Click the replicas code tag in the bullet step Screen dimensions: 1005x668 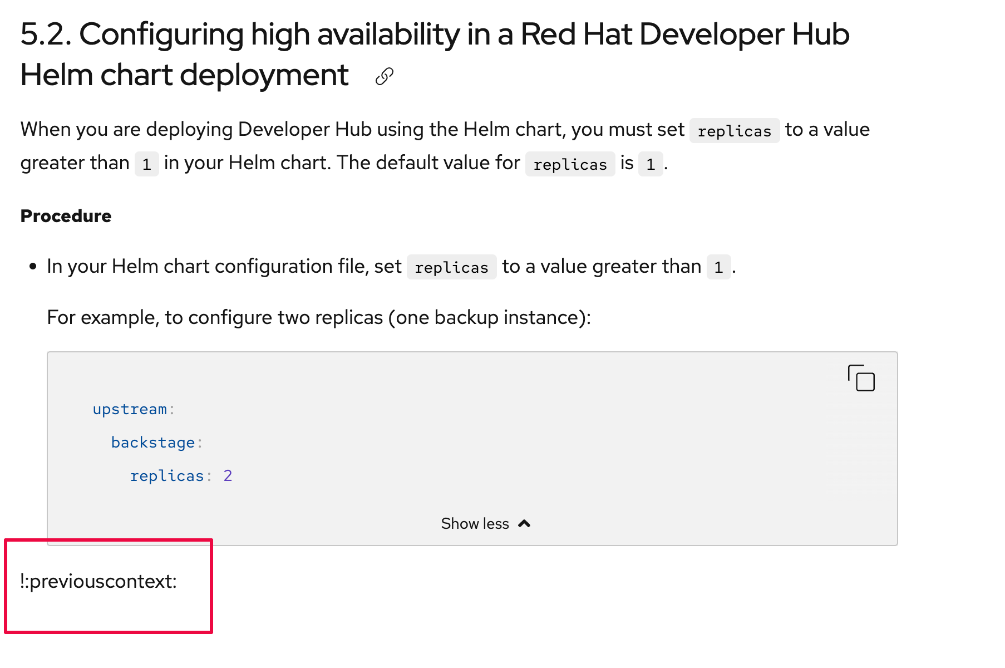coord(451,268)
